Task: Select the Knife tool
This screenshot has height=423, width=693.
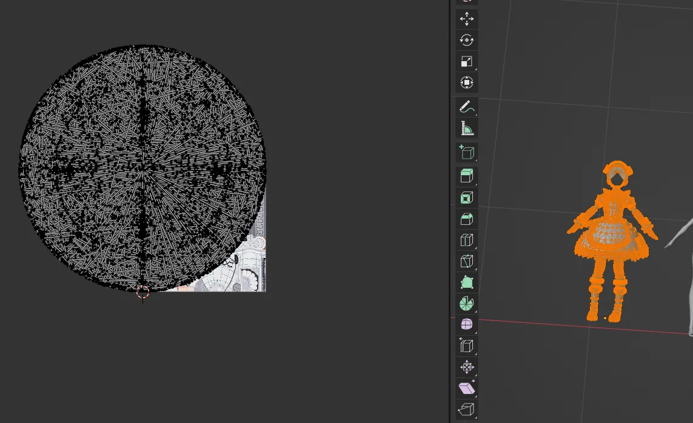Action: pos(467,261)
